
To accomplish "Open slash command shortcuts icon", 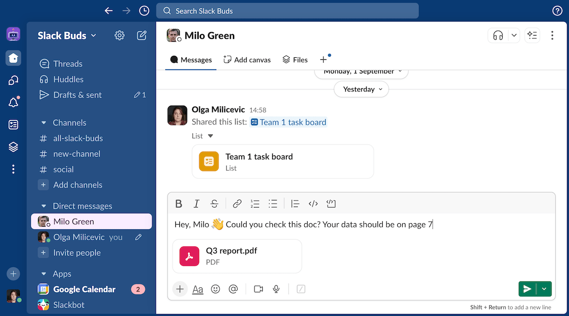I will click(301, 289).
